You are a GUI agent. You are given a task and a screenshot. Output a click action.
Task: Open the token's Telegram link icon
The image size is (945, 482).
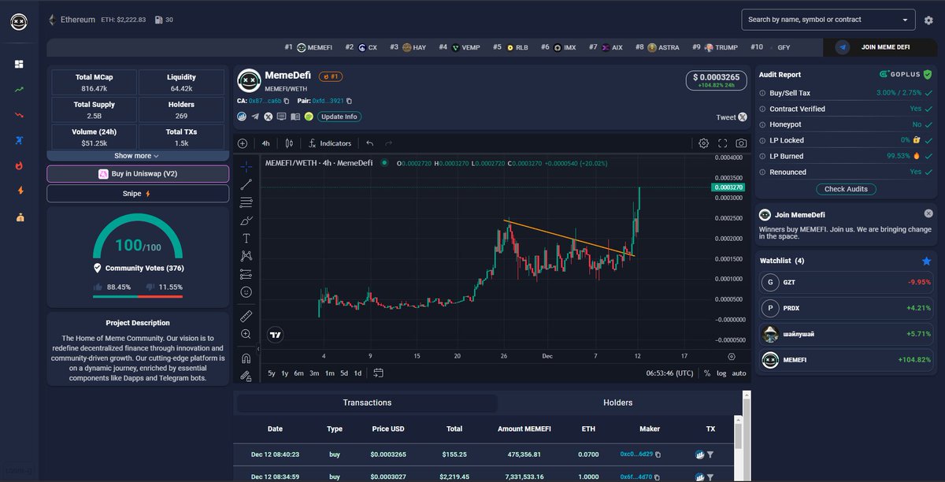coord(254,117)
